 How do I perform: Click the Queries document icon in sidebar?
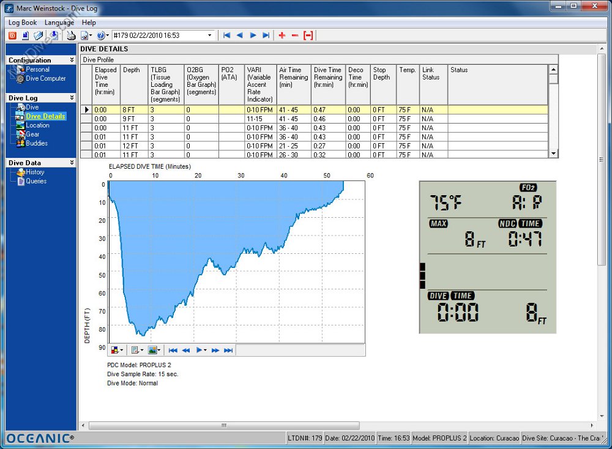tap(21, 182)
